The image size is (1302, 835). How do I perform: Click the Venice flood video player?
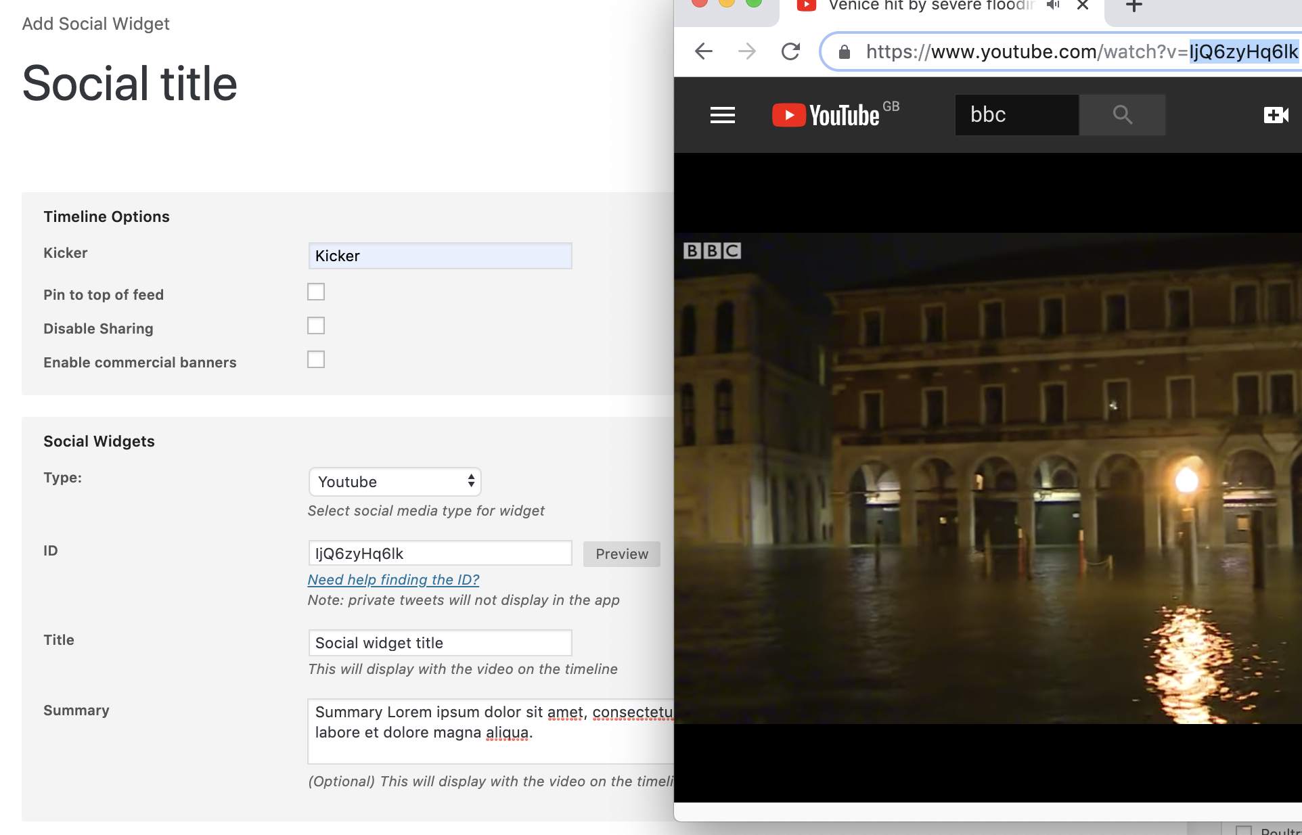[x=988, y=478]
